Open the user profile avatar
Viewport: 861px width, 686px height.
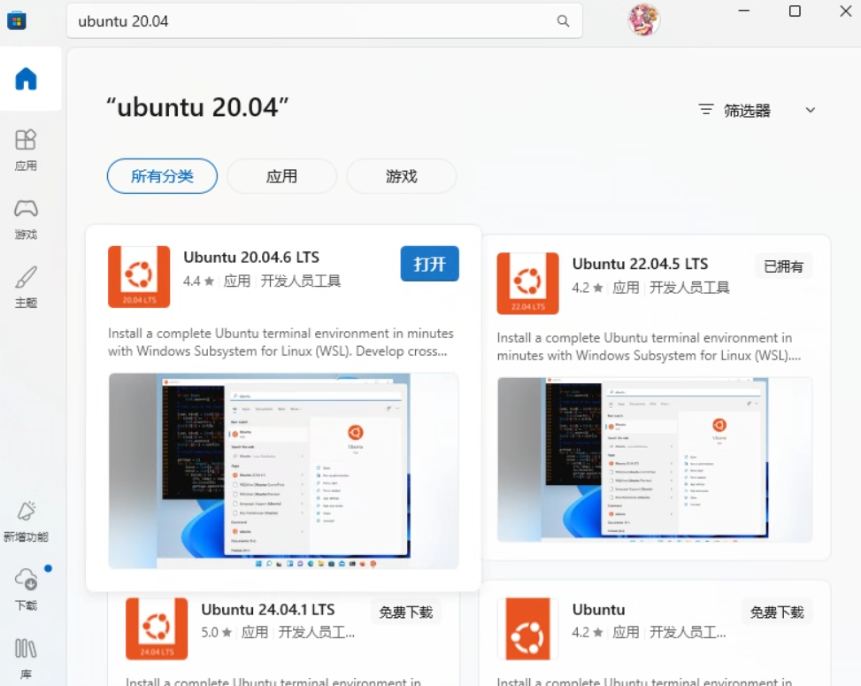(x=644, y=19)
